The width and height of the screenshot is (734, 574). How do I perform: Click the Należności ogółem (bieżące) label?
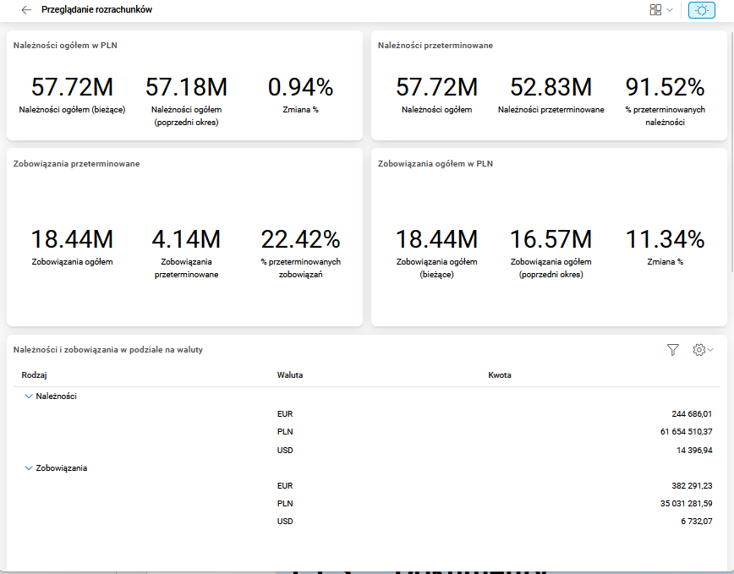point(72,109)
